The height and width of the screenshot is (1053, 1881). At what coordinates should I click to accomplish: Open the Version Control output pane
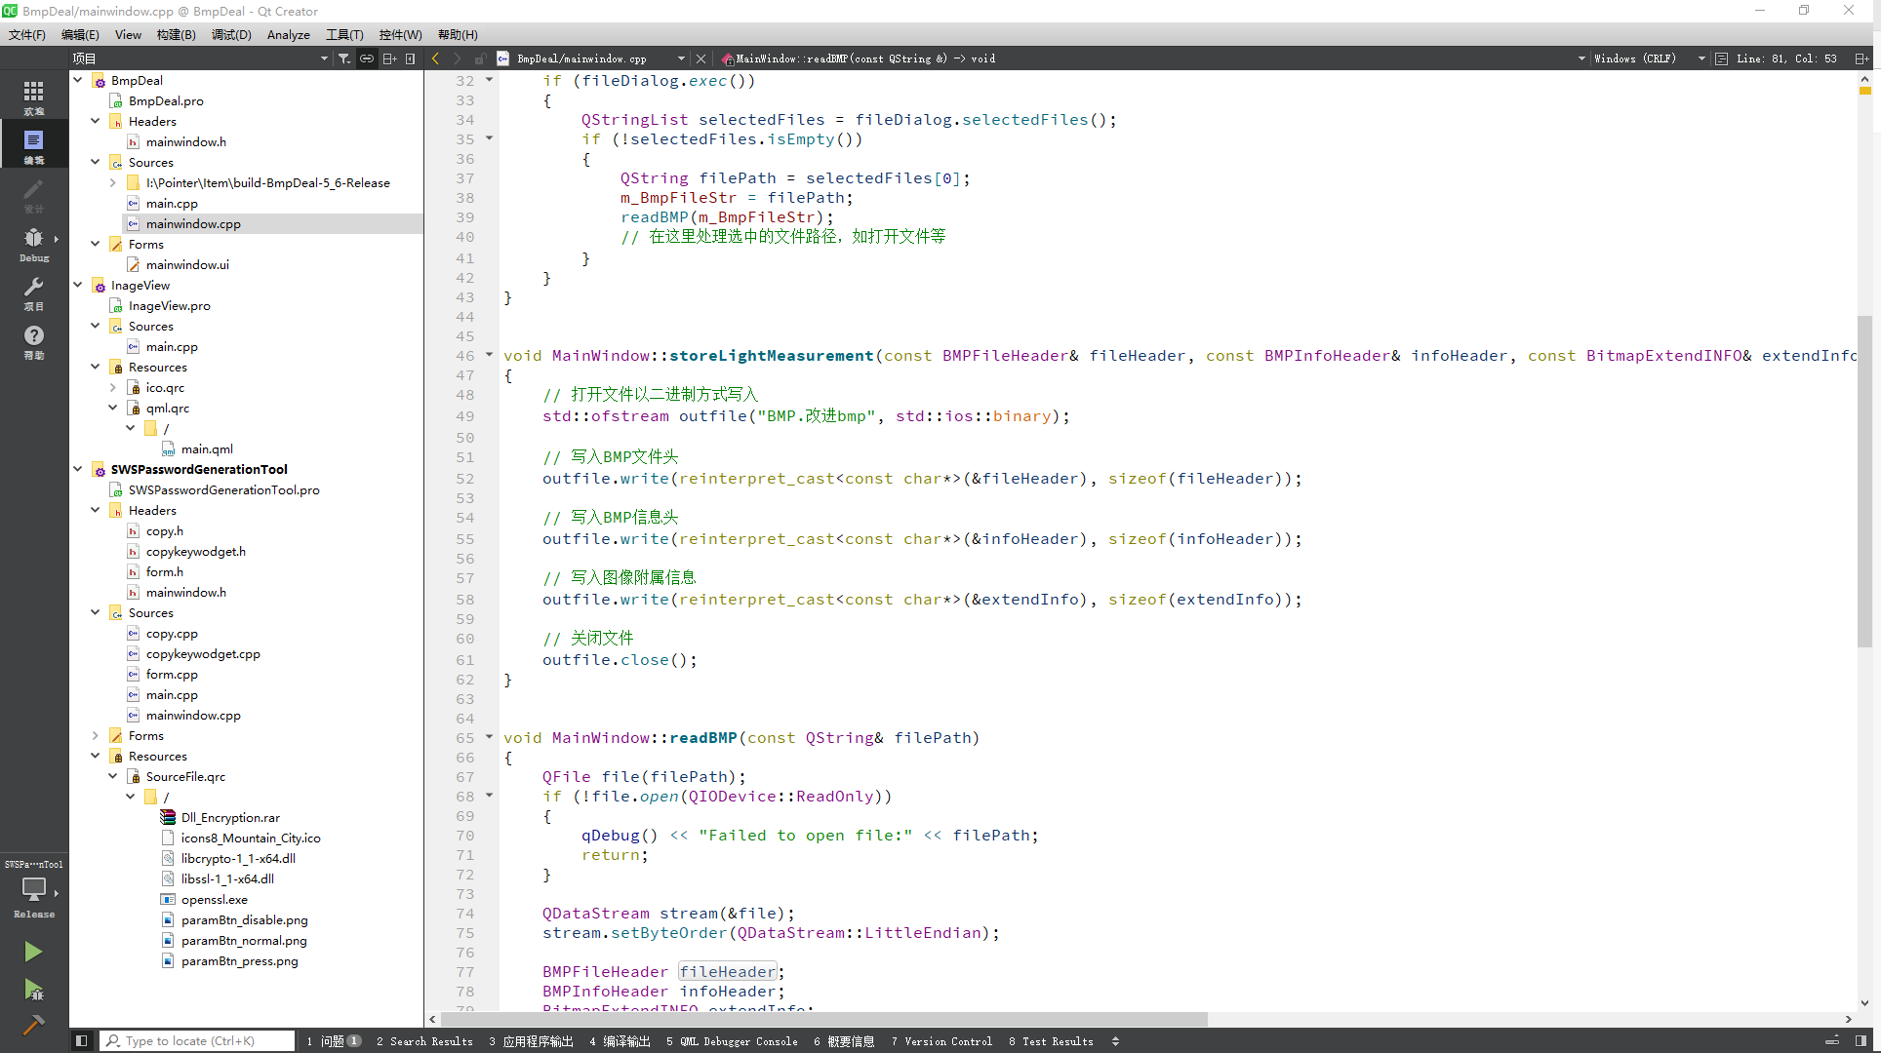pyautogui.click(x=941, y=1041)
